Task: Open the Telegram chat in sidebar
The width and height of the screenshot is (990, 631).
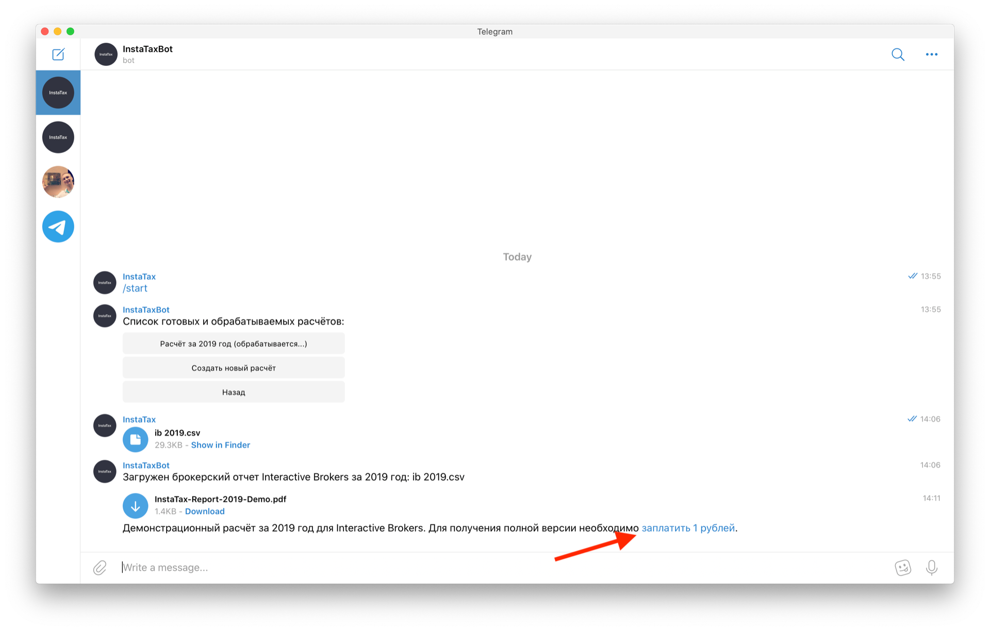Action: (58, 227)
